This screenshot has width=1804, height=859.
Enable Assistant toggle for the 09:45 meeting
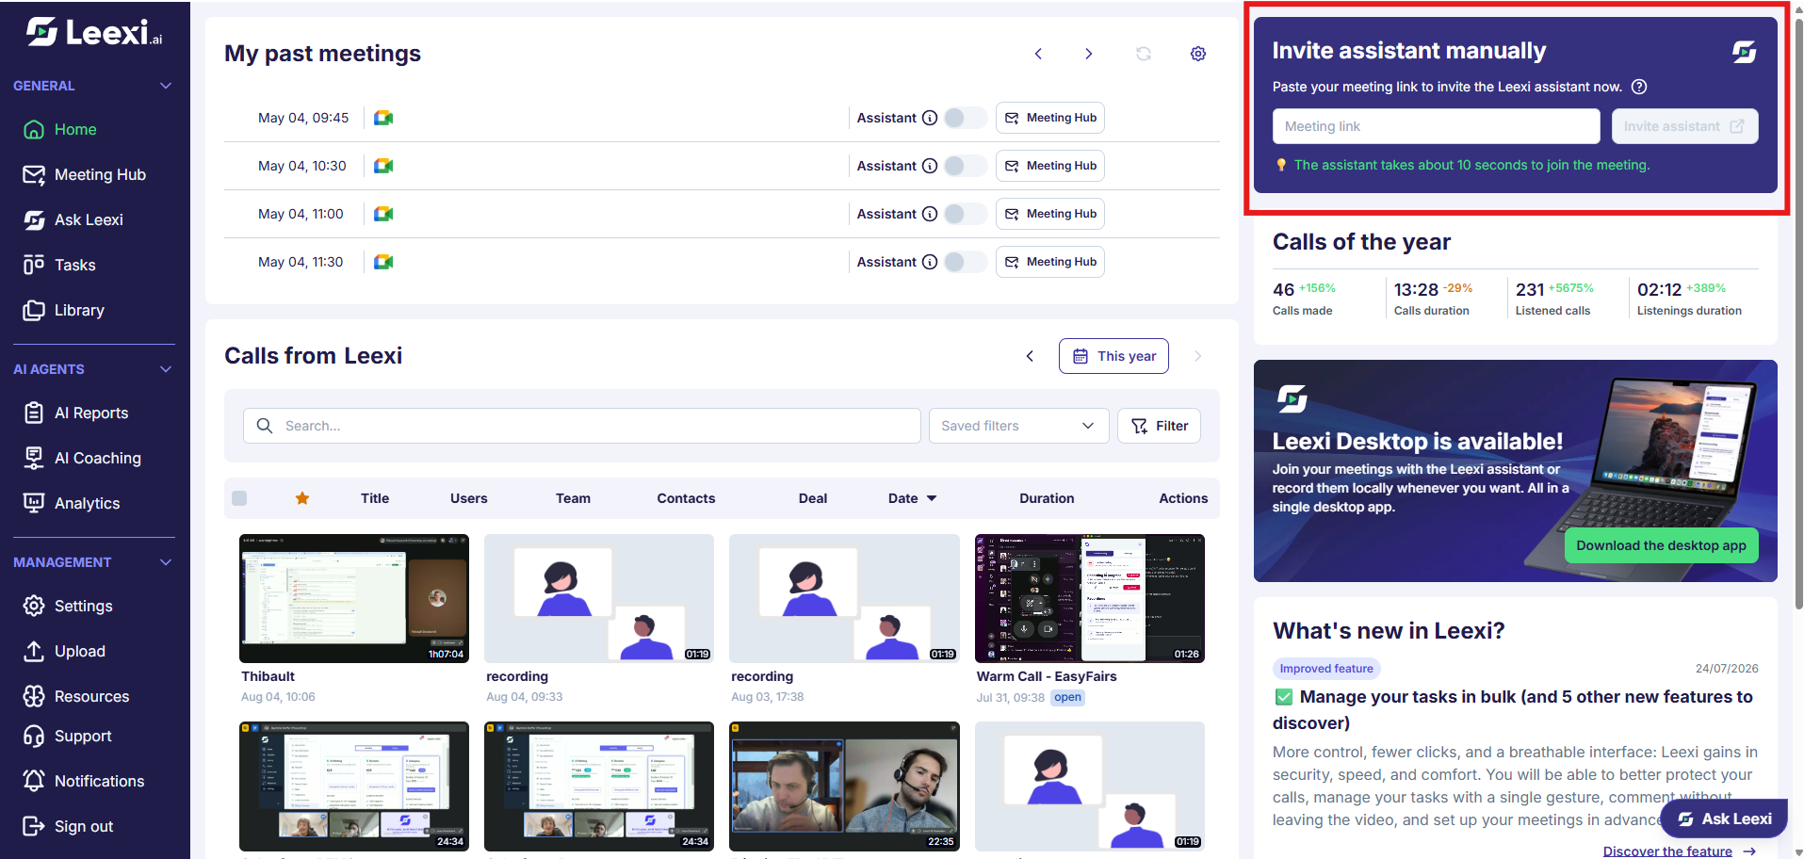(x=965, y=118)
